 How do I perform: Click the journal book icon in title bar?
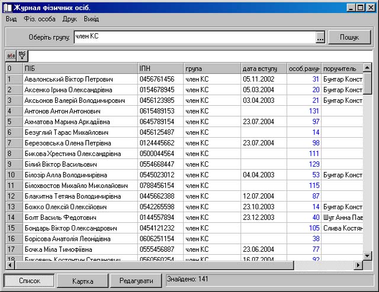point(8,8)
